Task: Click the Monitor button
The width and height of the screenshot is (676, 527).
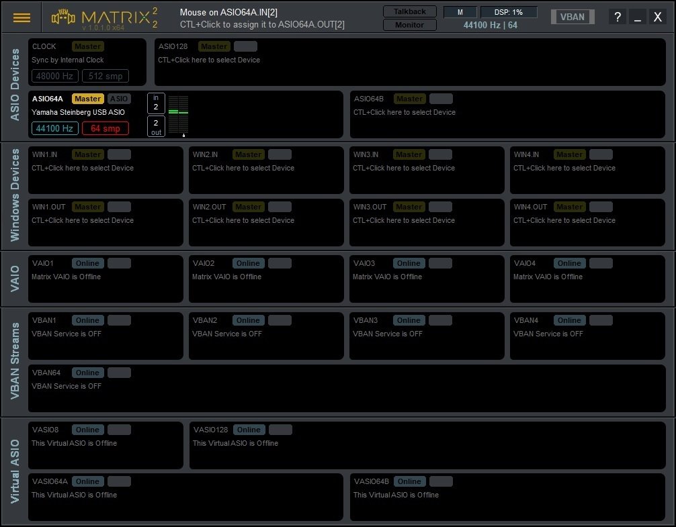Action: (x=410, y=25)
